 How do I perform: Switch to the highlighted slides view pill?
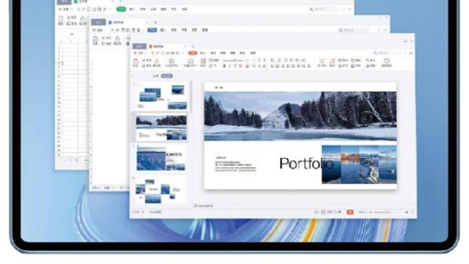167,76
